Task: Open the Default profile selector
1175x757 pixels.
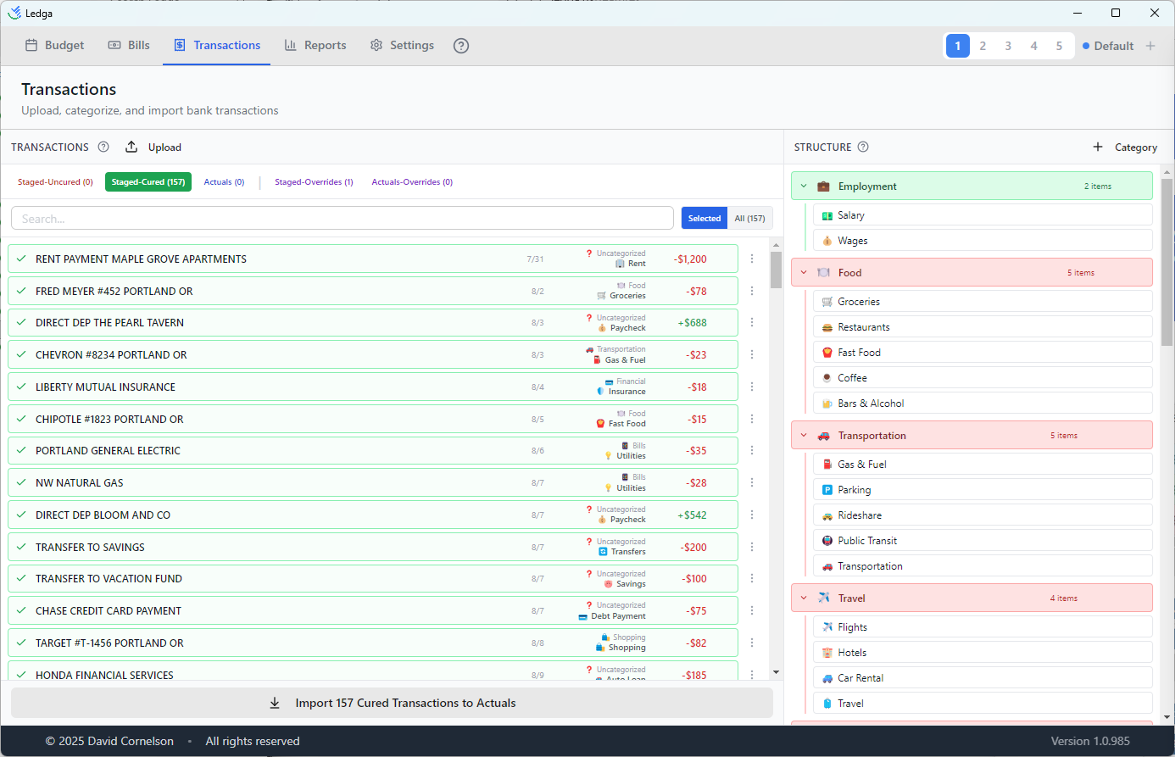Action: [1108, 46]
